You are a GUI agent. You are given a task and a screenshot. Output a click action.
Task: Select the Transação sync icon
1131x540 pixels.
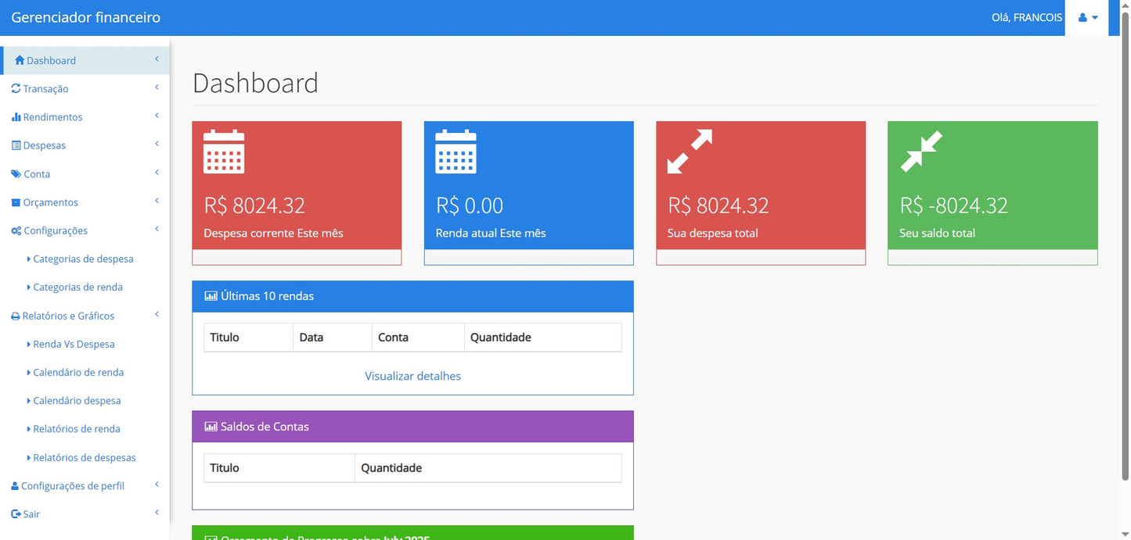coord(17,88)
